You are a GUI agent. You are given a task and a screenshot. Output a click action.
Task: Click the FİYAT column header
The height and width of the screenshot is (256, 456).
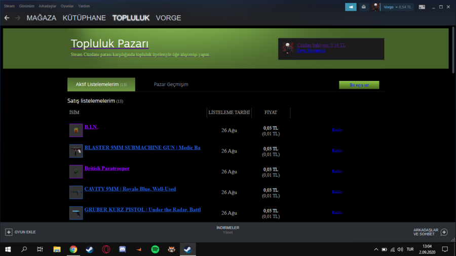point(271,113)
